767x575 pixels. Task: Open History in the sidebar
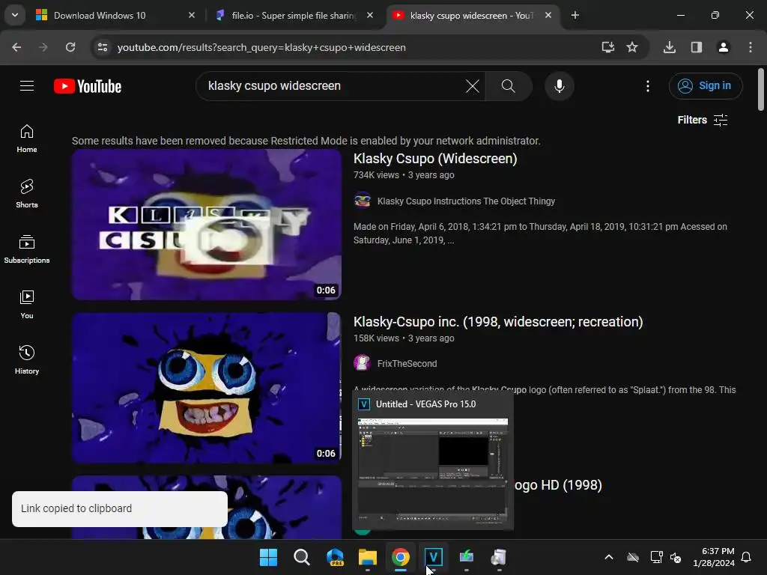(27, 359)
